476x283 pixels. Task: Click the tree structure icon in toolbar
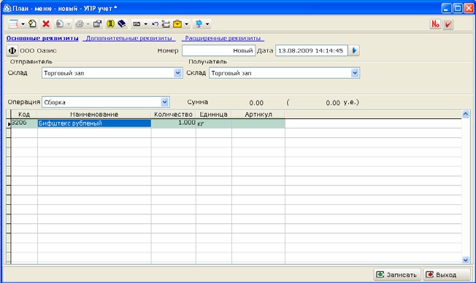(x=166, y=24)
